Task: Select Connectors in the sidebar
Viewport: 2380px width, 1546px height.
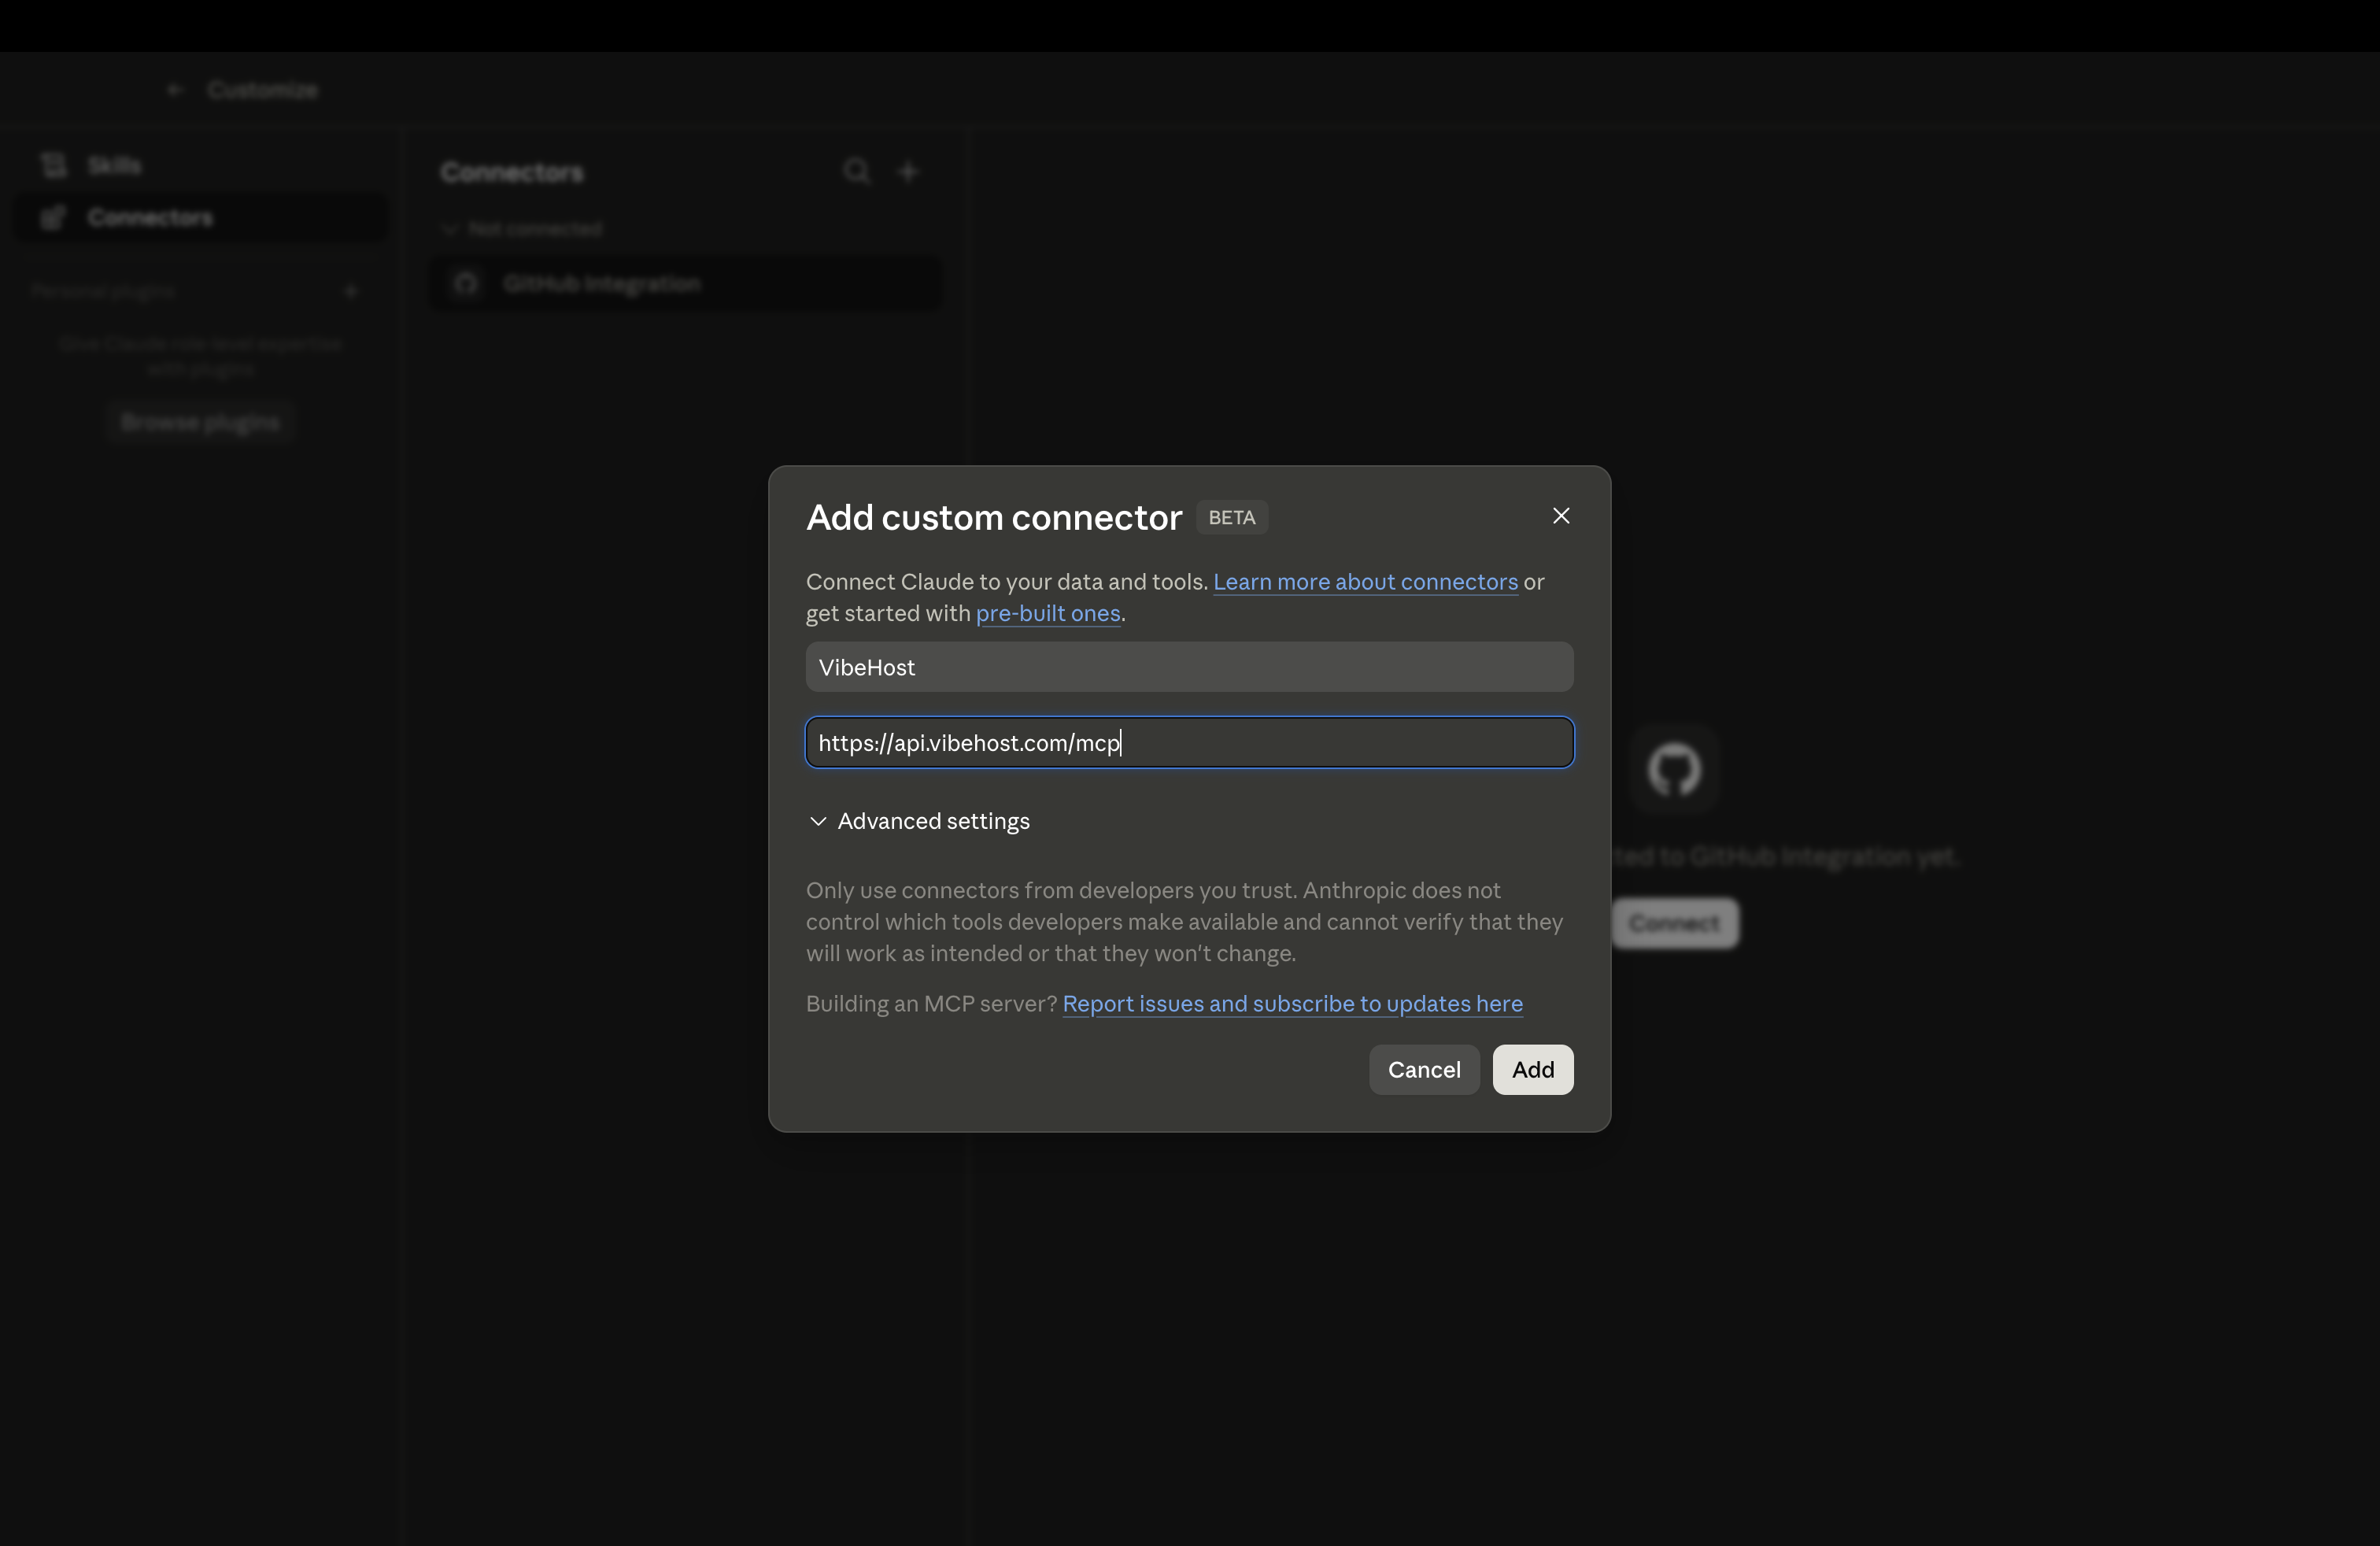Action: click(x=200, y=217)
